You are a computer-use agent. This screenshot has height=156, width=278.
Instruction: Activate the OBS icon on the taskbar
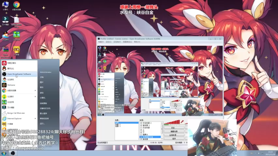click(x=13, y=153)
